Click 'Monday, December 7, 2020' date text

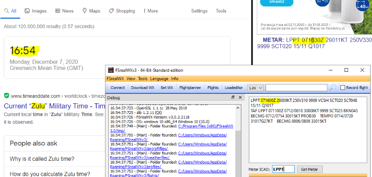pyautogui.click(x=44, y=62)
